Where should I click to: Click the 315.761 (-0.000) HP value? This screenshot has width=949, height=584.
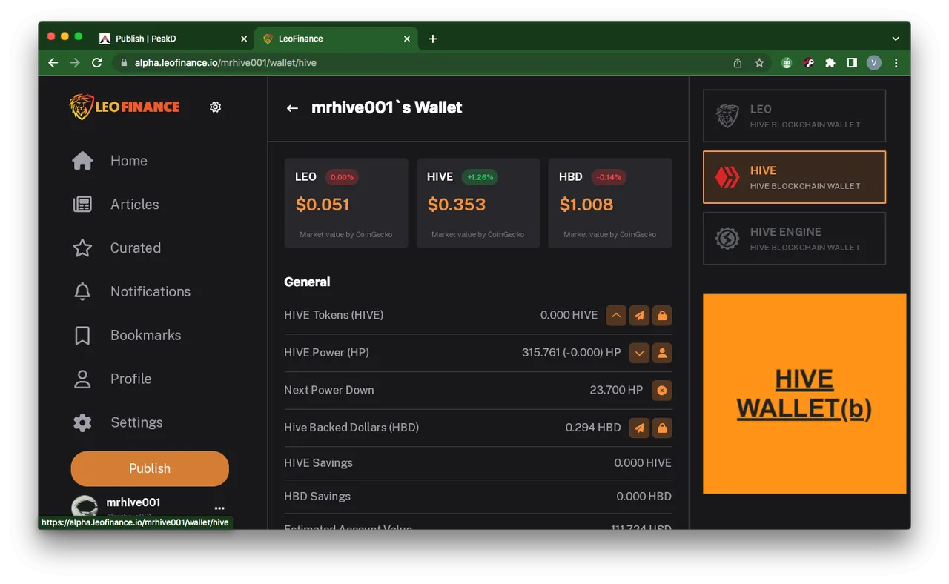(571, 353)
